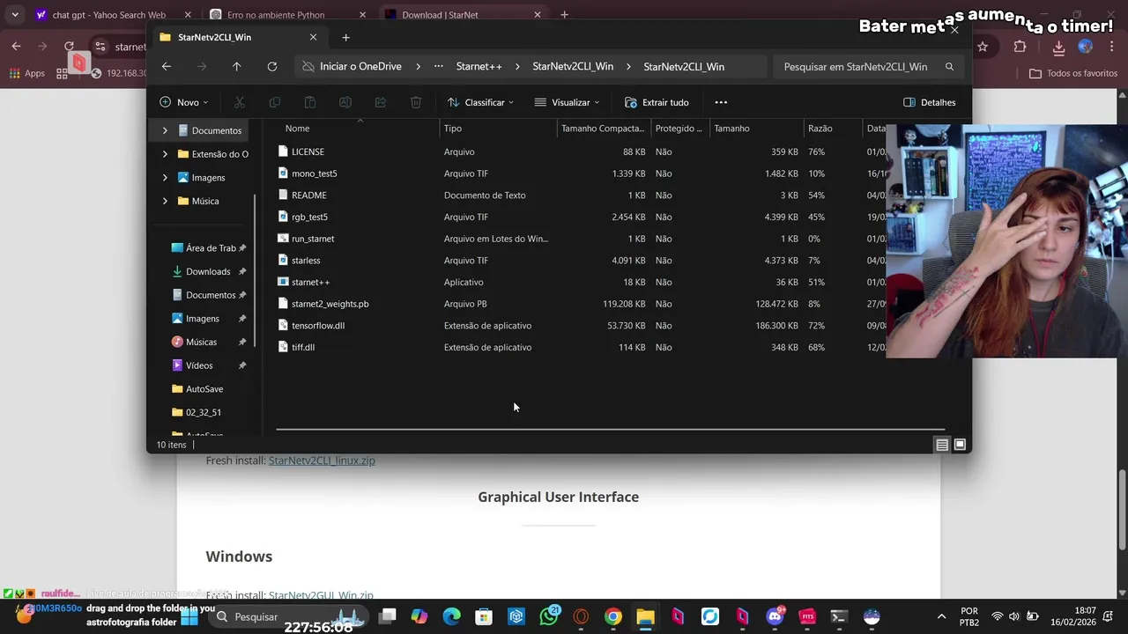Open the See more options ellipsis

click(x=721, y=102)
